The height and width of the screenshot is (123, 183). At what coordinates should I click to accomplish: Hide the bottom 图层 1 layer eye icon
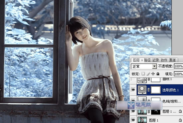(x=133, y=120)
